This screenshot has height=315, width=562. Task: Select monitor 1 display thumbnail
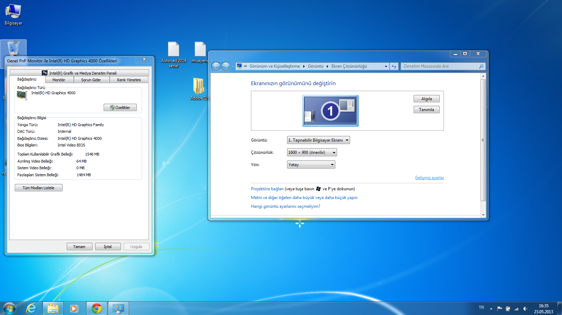click(330, 111)
